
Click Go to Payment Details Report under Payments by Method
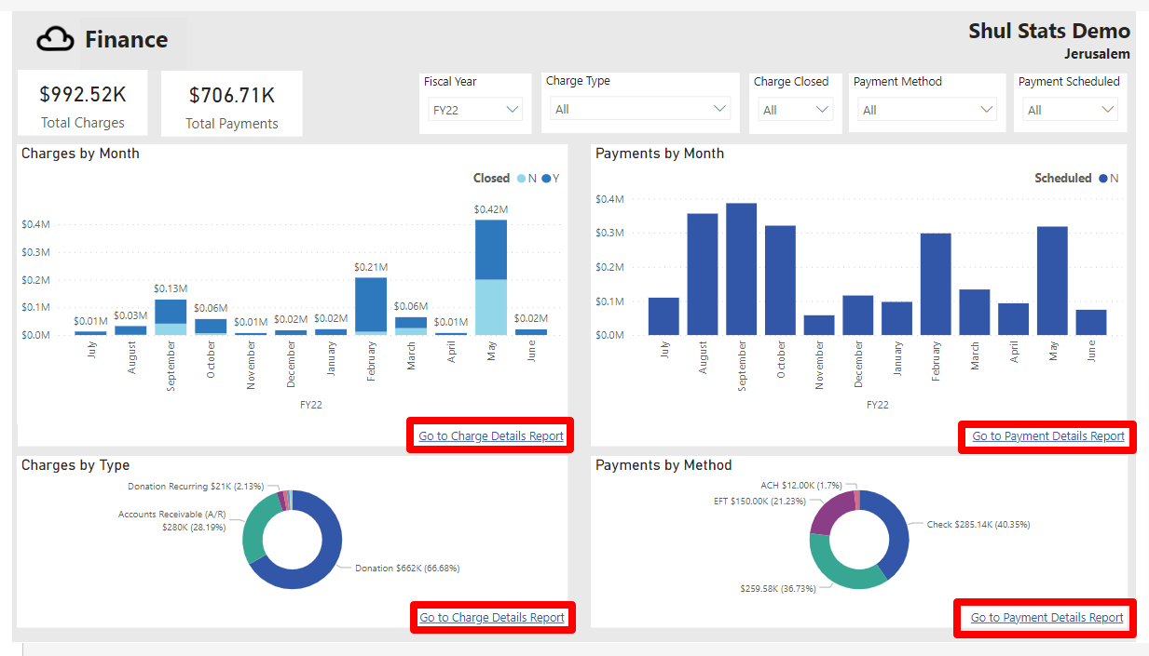coord(1044,617)
